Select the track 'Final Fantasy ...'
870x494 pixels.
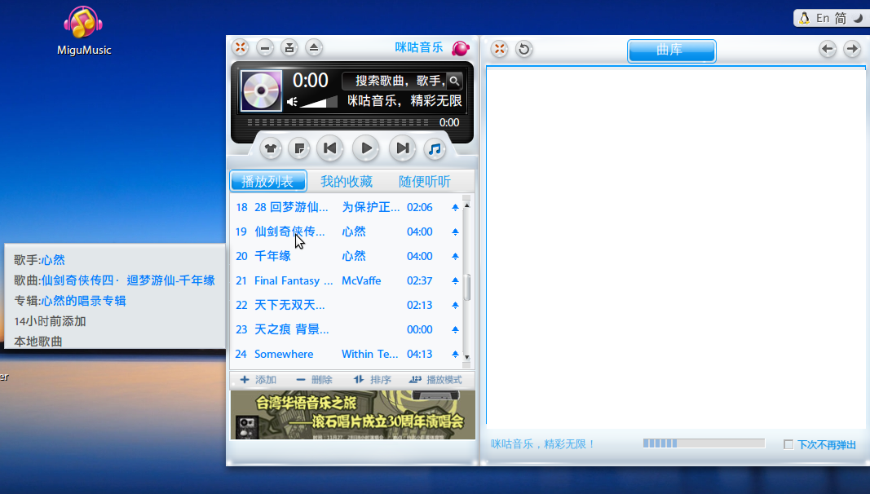point(347,280)
